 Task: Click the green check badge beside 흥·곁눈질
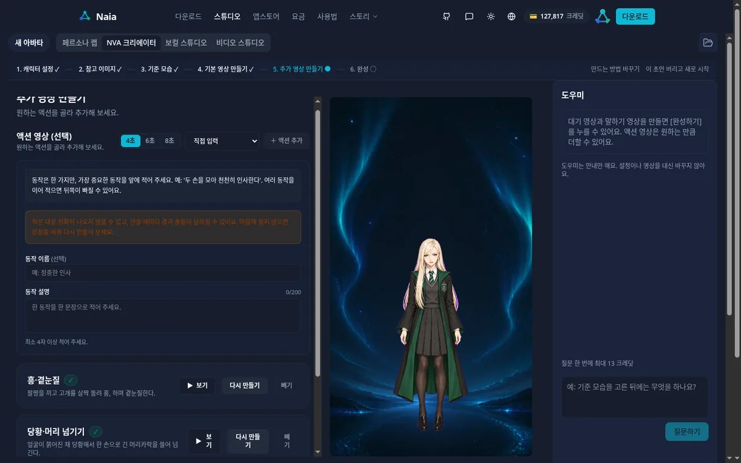click(71, 380)
